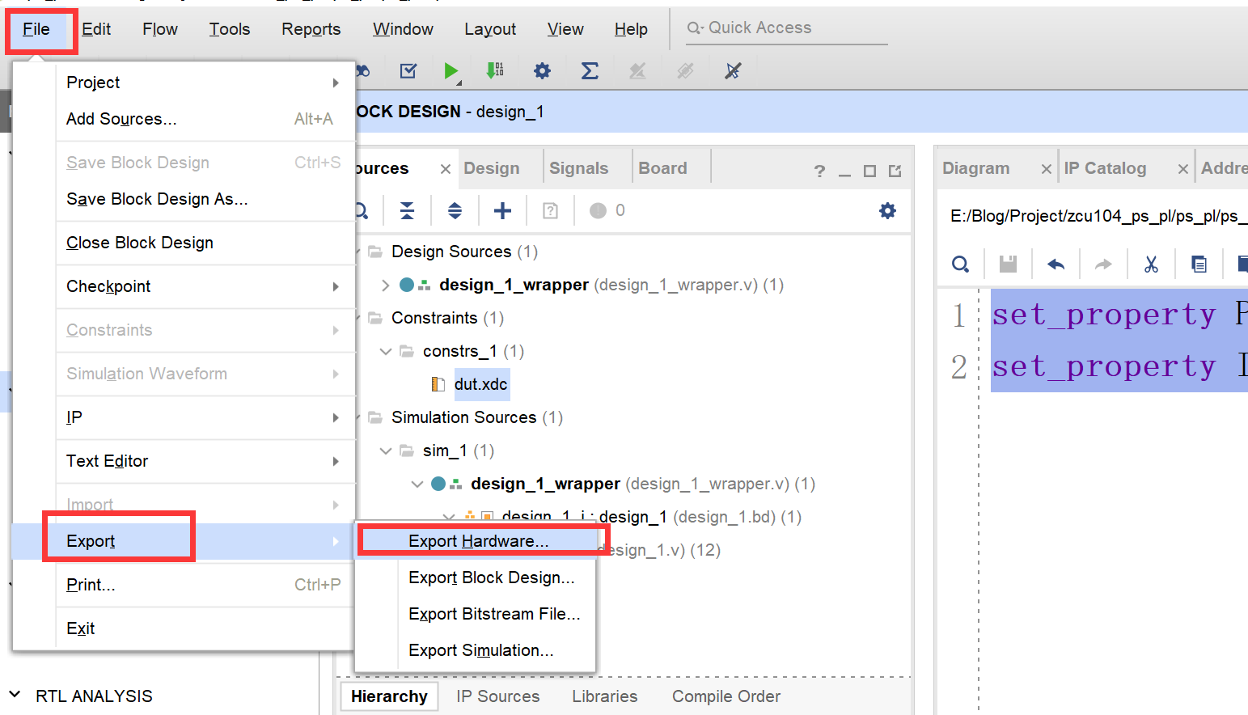Click the search icon in text editor toolbar
The image size is (1248, 715).
pos(960,264)
